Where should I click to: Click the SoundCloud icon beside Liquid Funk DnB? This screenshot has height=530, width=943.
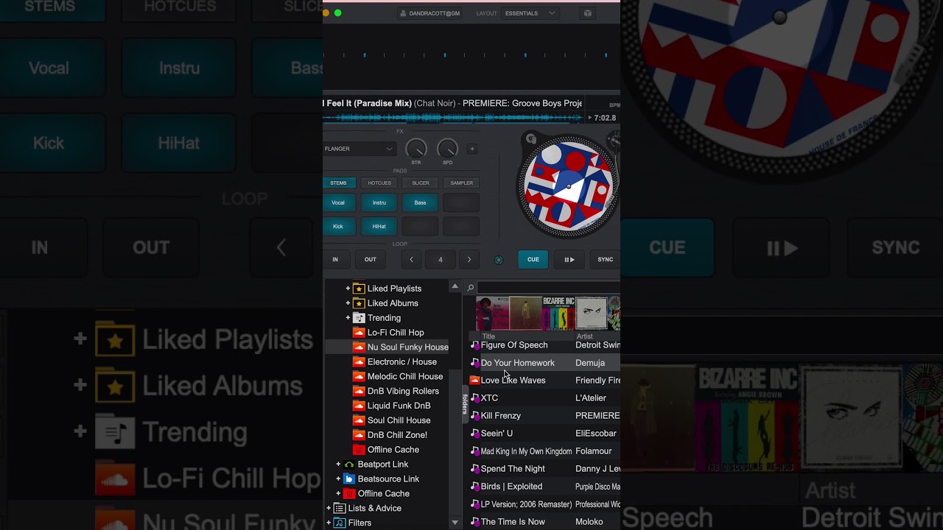[359, 406]
